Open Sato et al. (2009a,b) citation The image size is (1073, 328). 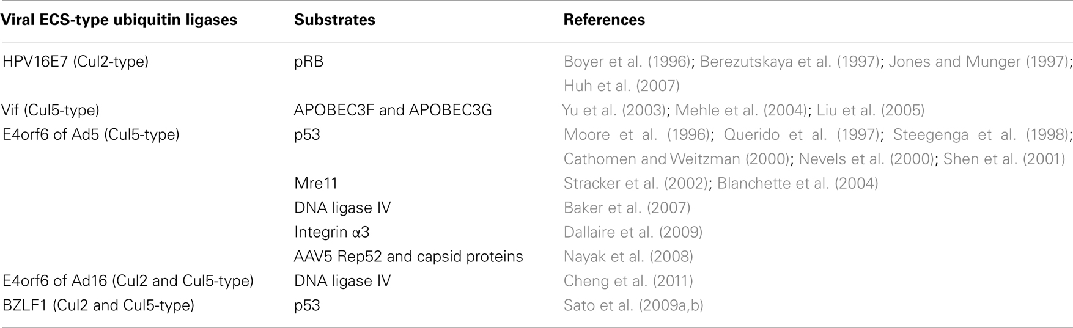tap(633, 305)
